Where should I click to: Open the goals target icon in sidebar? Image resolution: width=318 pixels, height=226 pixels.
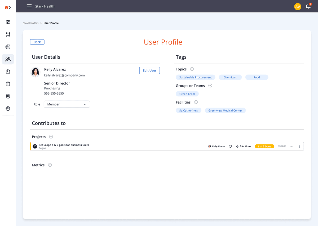[8, 47]
